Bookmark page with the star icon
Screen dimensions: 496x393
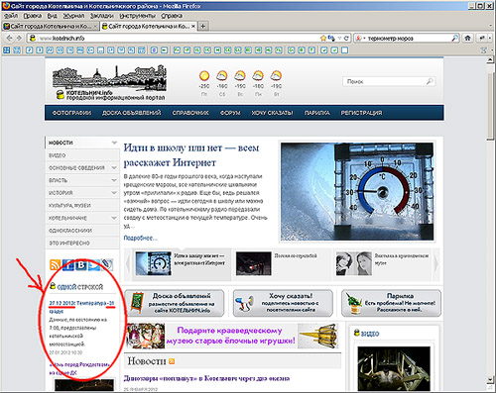coord(323,39)
